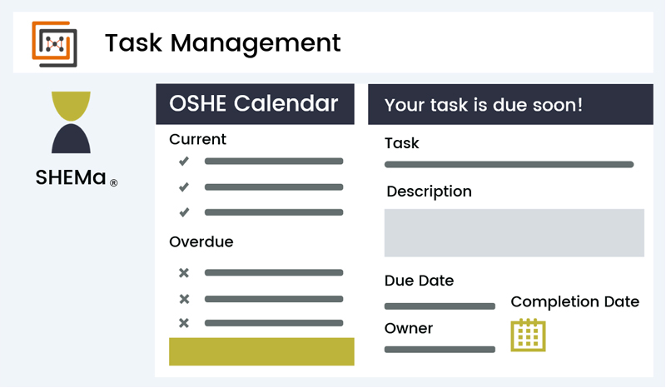Click the orange Task Management logo icon
Viewport: 666px width, 388px height.
54,44
